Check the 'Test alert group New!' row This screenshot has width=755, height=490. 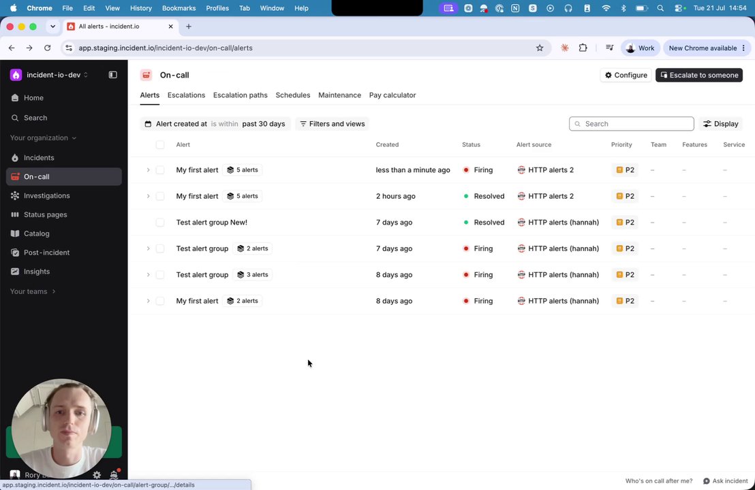pos(160,223)
